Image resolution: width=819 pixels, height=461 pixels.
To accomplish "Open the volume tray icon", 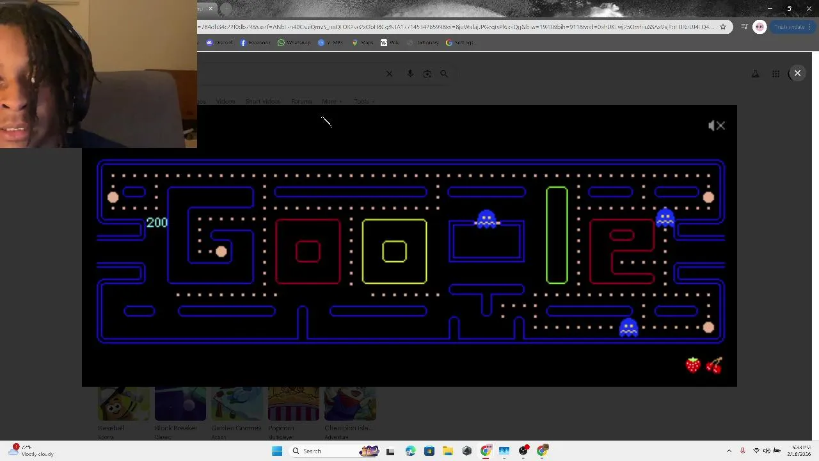I will (767, 451).
